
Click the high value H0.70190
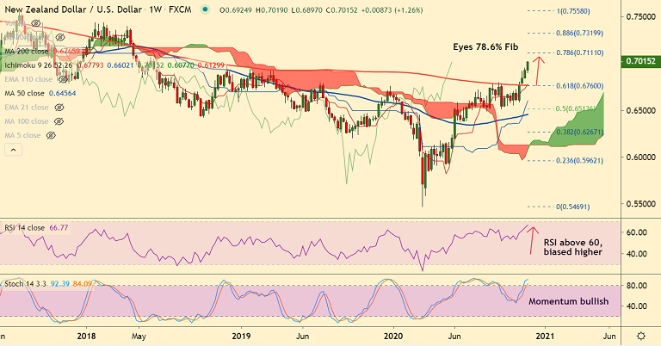coord(271,9)
